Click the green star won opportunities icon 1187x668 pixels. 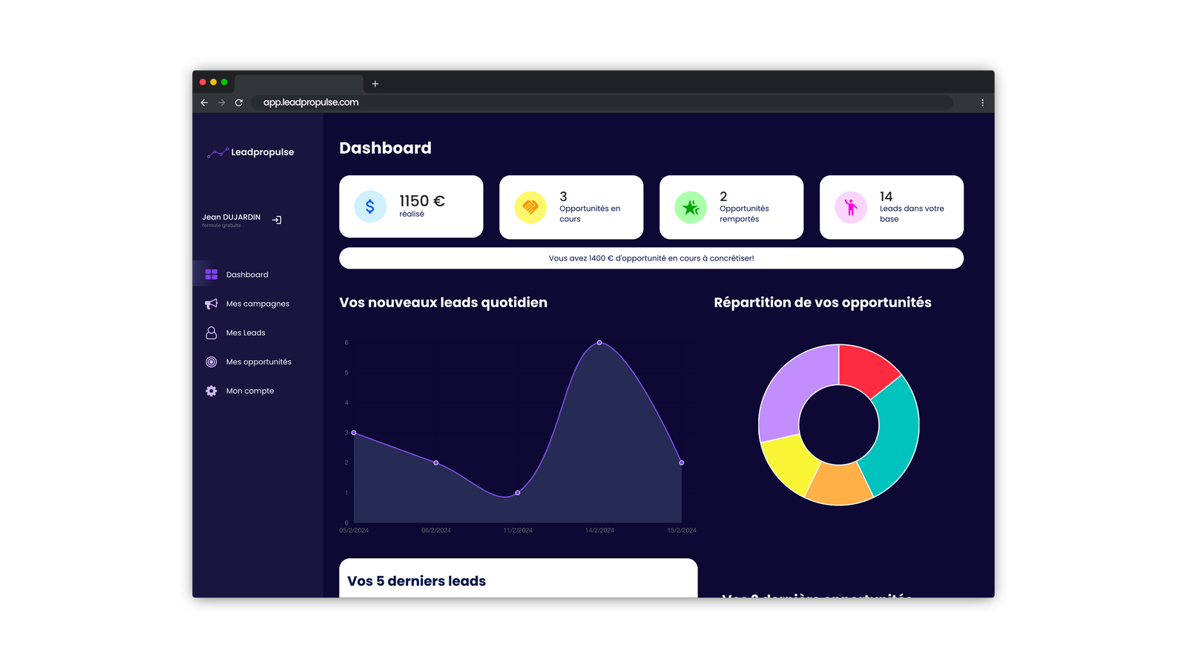691,207
